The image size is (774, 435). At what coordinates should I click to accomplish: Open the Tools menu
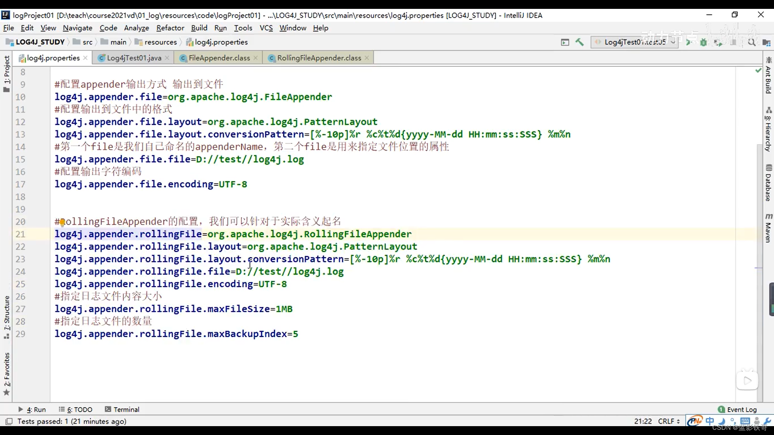[243, 28]
